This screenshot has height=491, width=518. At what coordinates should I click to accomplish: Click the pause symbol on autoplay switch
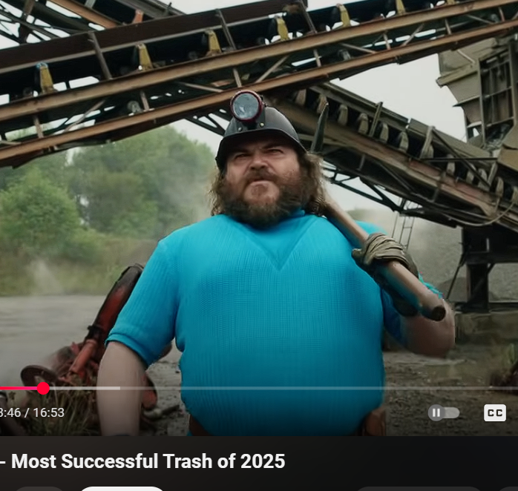(x=436, y=412)
